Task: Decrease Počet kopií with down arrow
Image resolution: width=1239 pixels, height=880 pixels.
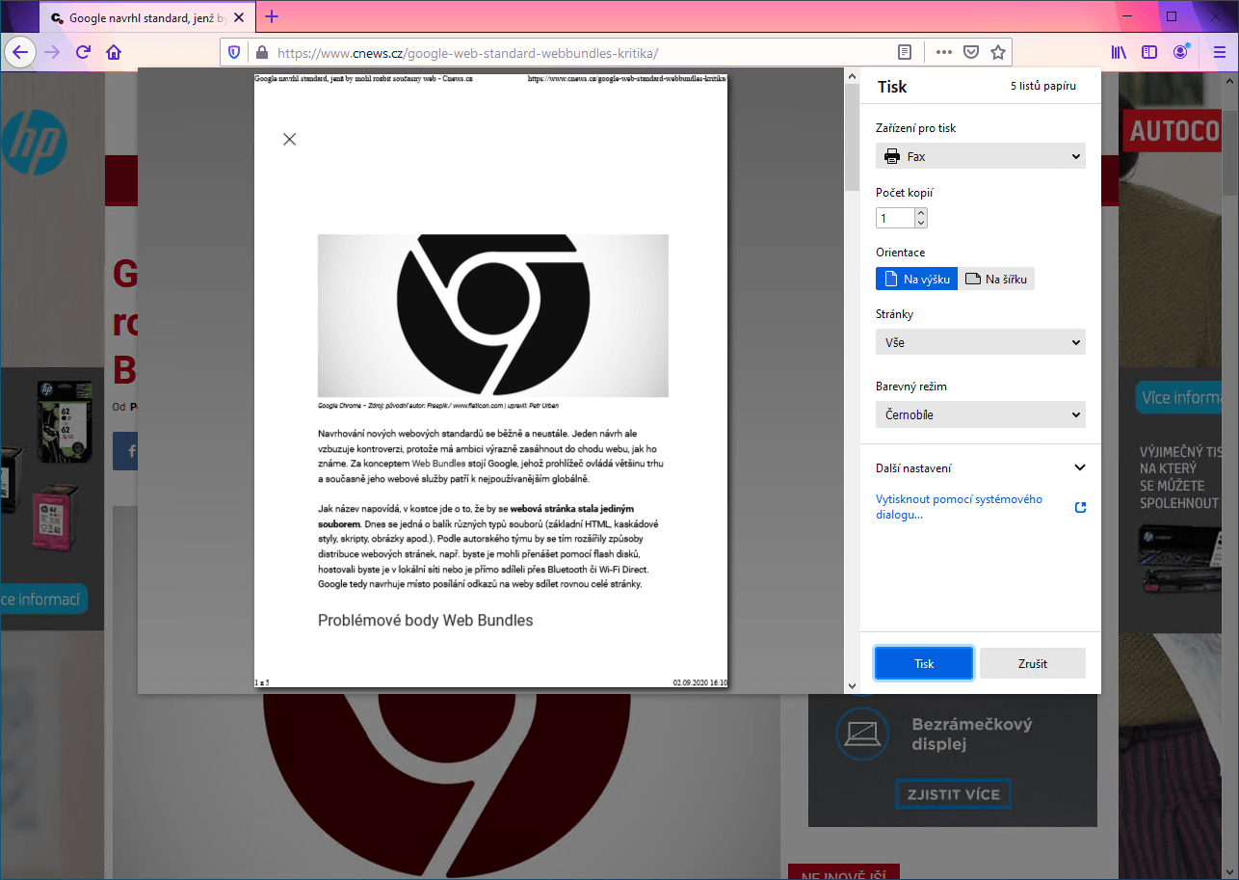Action: (921, 223)
